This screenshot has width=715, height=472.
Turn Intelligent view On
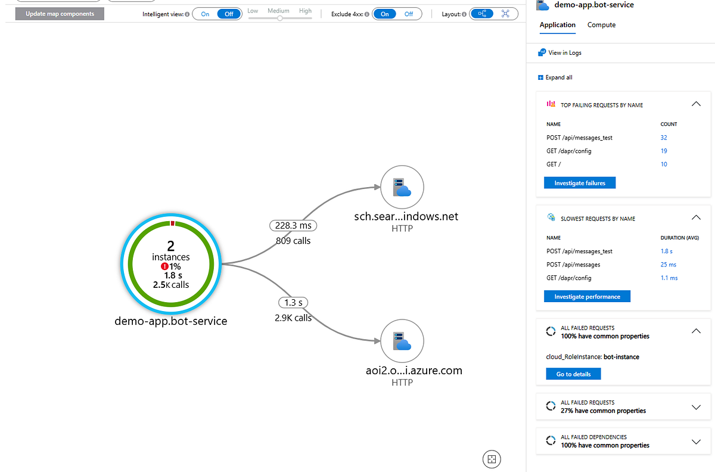tap(205, 14)
